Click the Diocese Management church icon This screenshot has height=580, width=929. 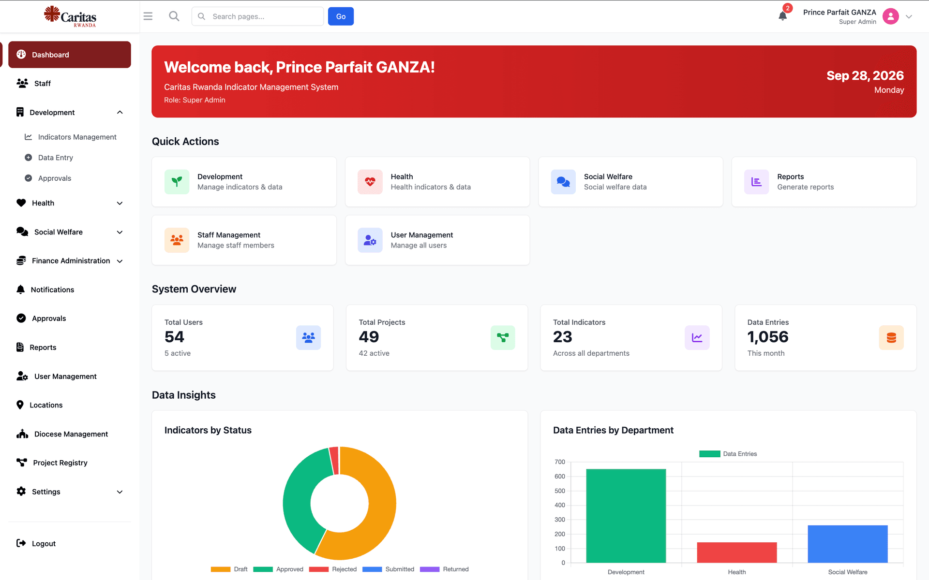(x=22, y=434)
